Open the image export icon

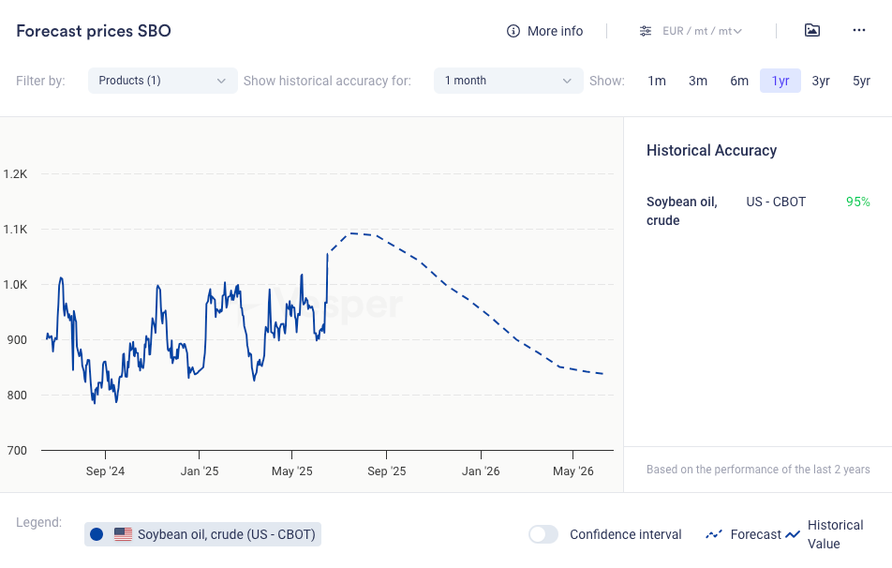click(812, 30)
